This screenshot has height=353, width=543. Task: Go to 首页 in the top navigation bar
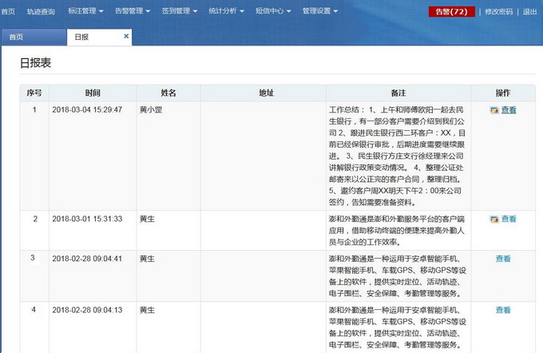tap(8, 11)
